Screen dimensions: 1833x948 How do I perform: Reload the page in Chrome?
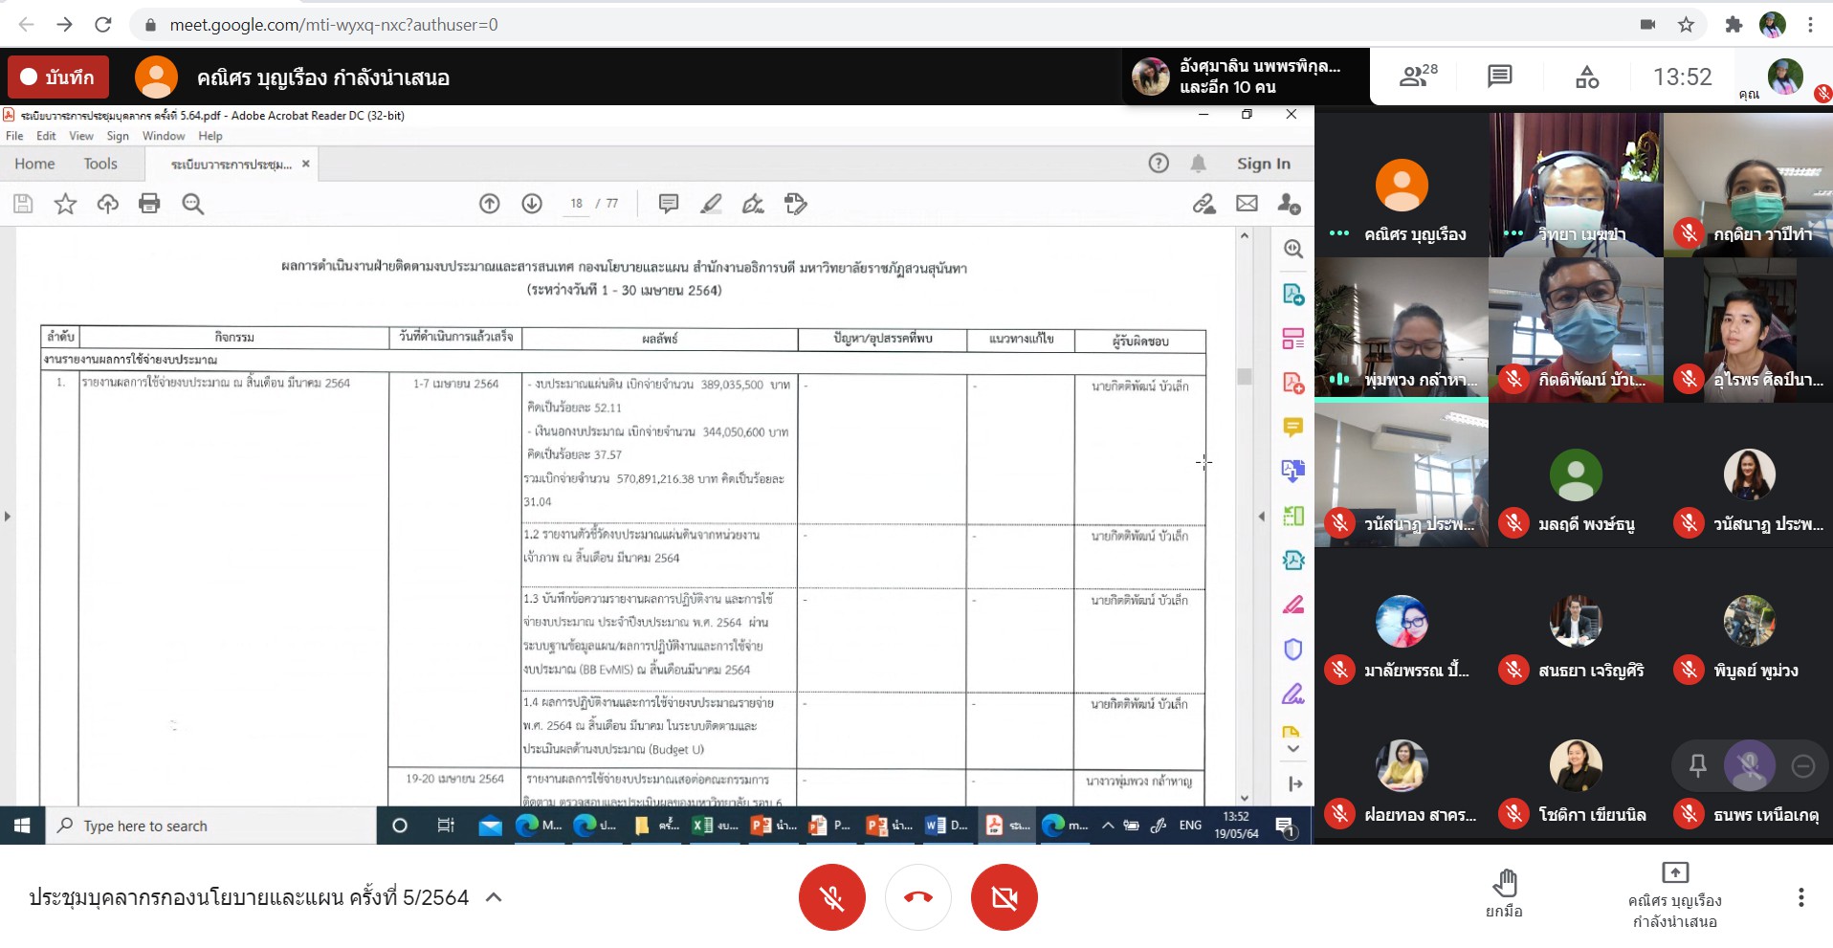click(x=103, y=25)
